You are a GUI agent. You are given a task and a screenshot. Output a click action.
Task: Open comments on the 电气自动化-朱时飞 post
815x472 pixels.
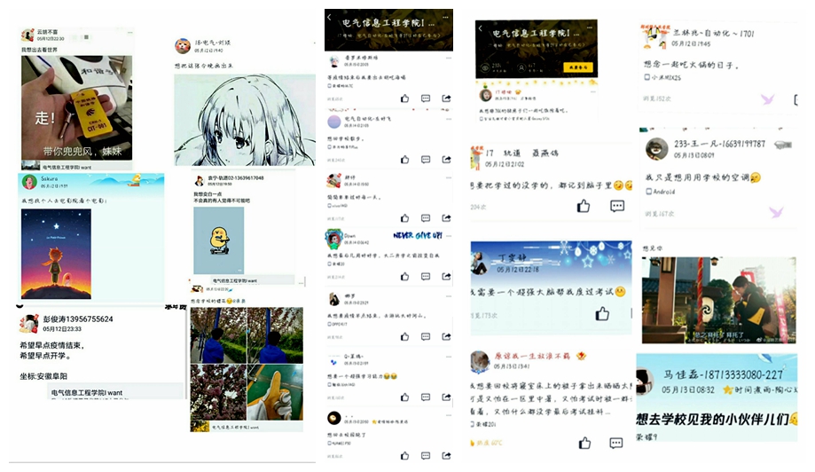[426, 160]
